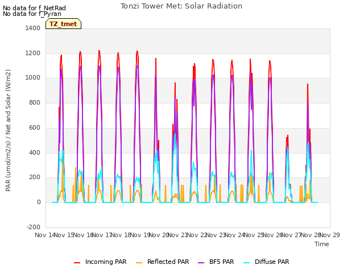
Task: Click the 'Nov 23' x-axis date label
Action: [x=216, y=235]
